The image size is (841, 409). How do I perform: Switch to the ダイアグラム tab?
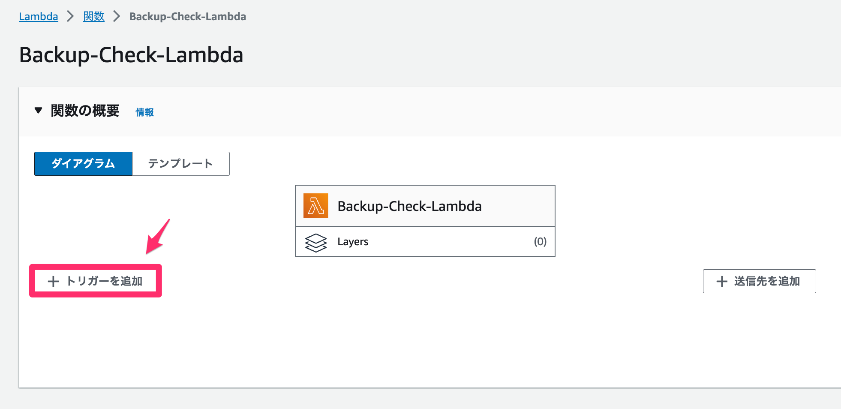point(83,164)
